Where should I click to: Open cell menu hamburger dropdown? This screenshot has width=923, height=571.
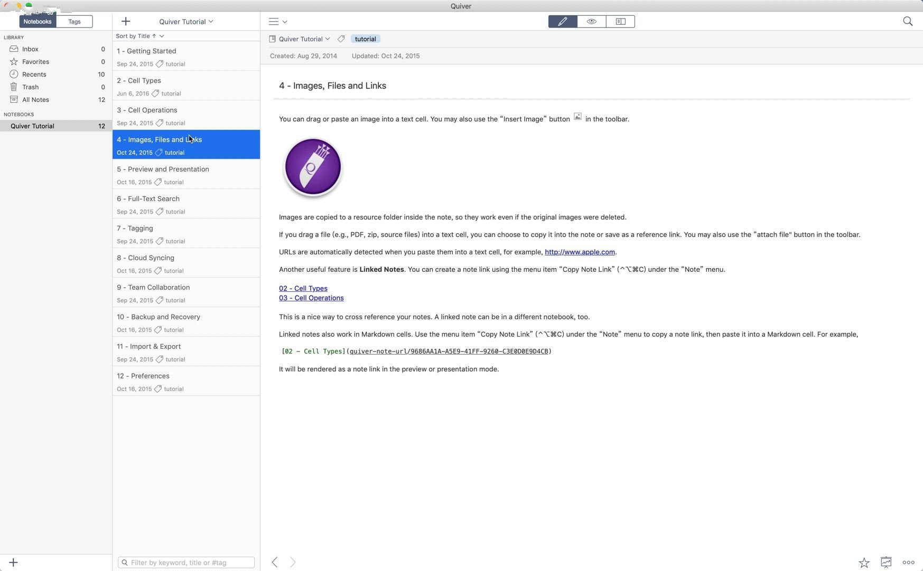(x=277, y=22)
